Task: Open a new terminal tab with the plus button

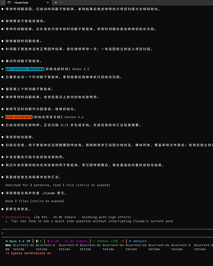Action: pos(56,3)
